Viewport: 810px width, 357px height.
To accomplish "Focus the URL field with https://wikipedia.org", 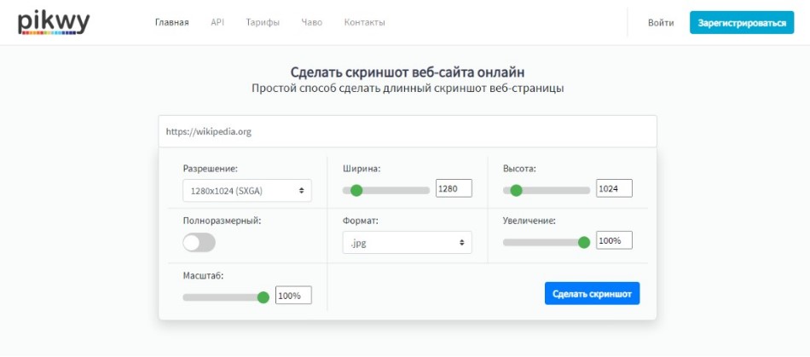I will point(407,131).
